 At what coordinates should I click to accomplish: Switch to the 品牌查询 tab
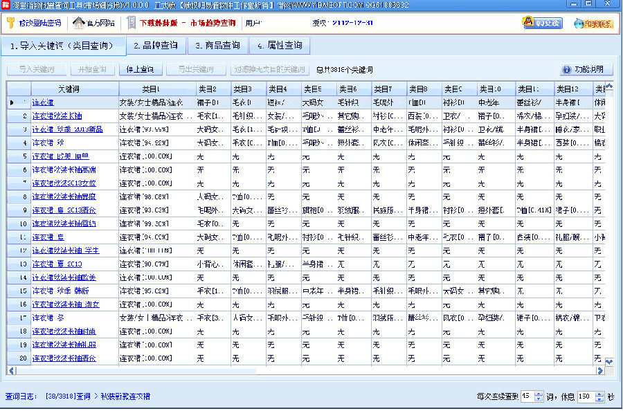tap(156, 46)
